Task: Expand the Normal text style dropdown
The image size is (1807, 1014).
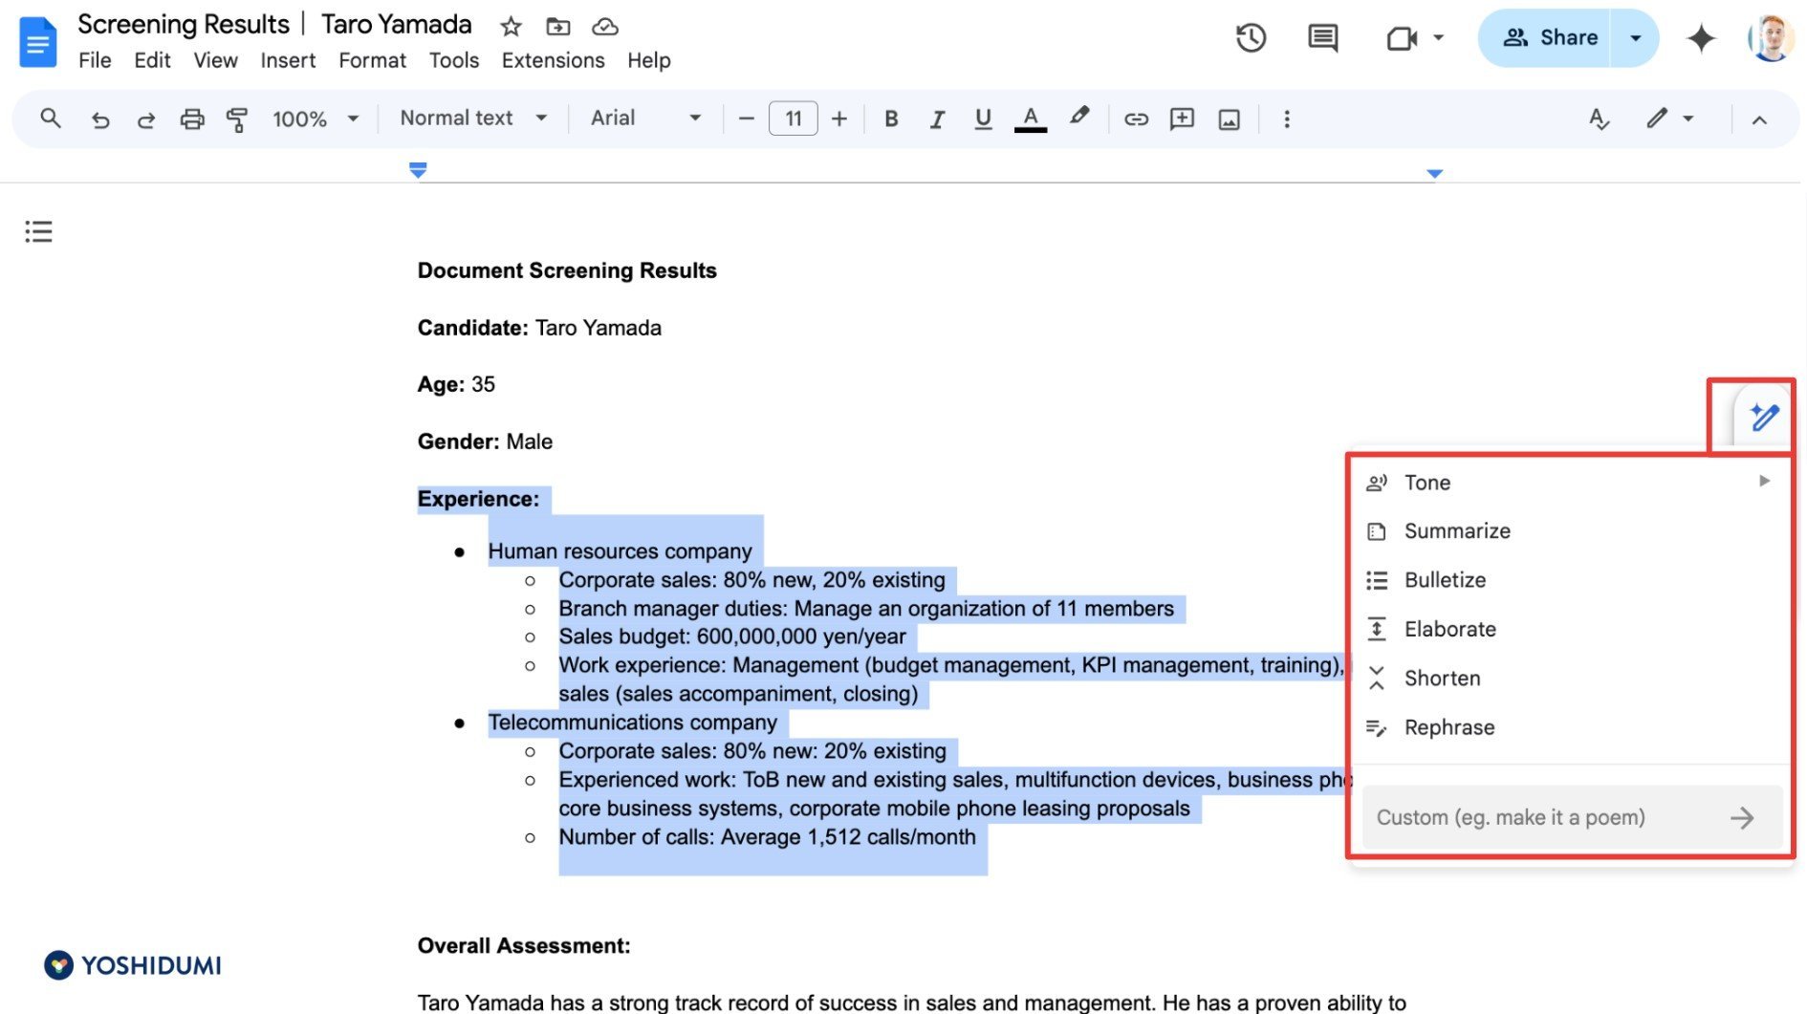Action: tap(473, 118)
